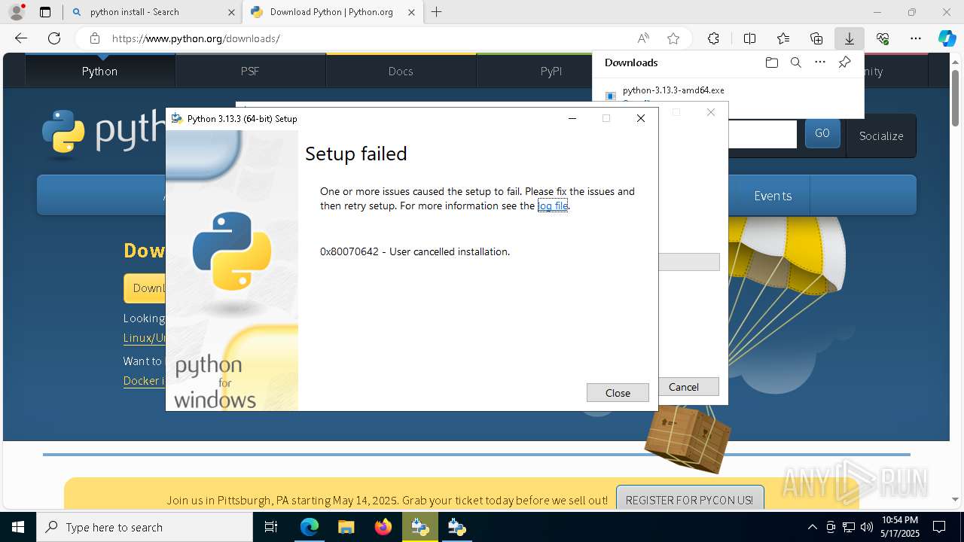Open the notification center
This screenshot has width=964, height=542.
tap(939, 527)
